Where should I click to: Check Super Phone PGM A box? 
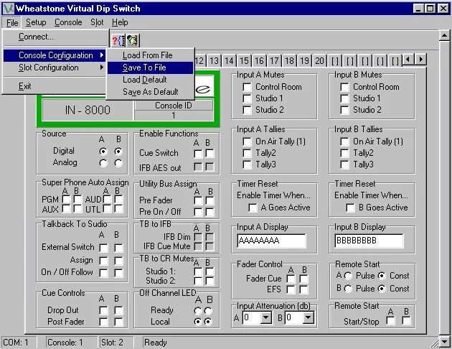(x=66, y=200)
